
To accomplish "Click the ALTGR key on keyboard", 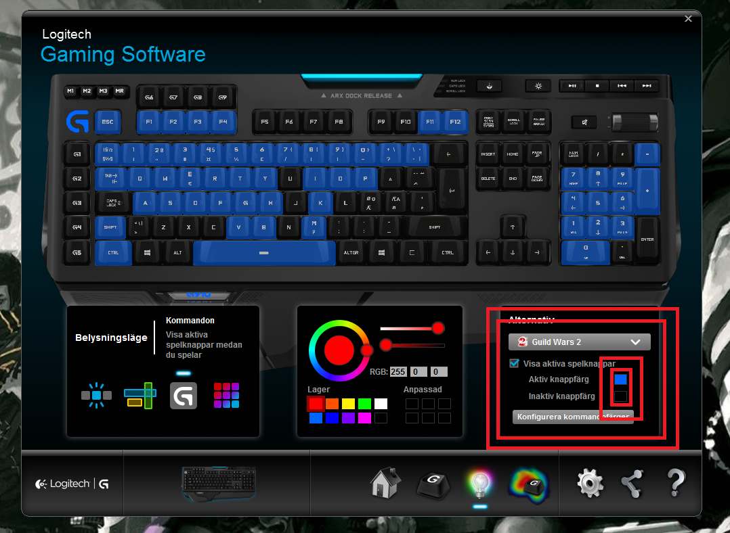I will point(351,252).
